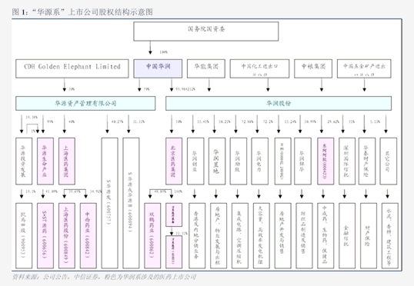Screen dimensions: 414x286
Task: Click the 华润股份 bar
Action: point(279,104)
